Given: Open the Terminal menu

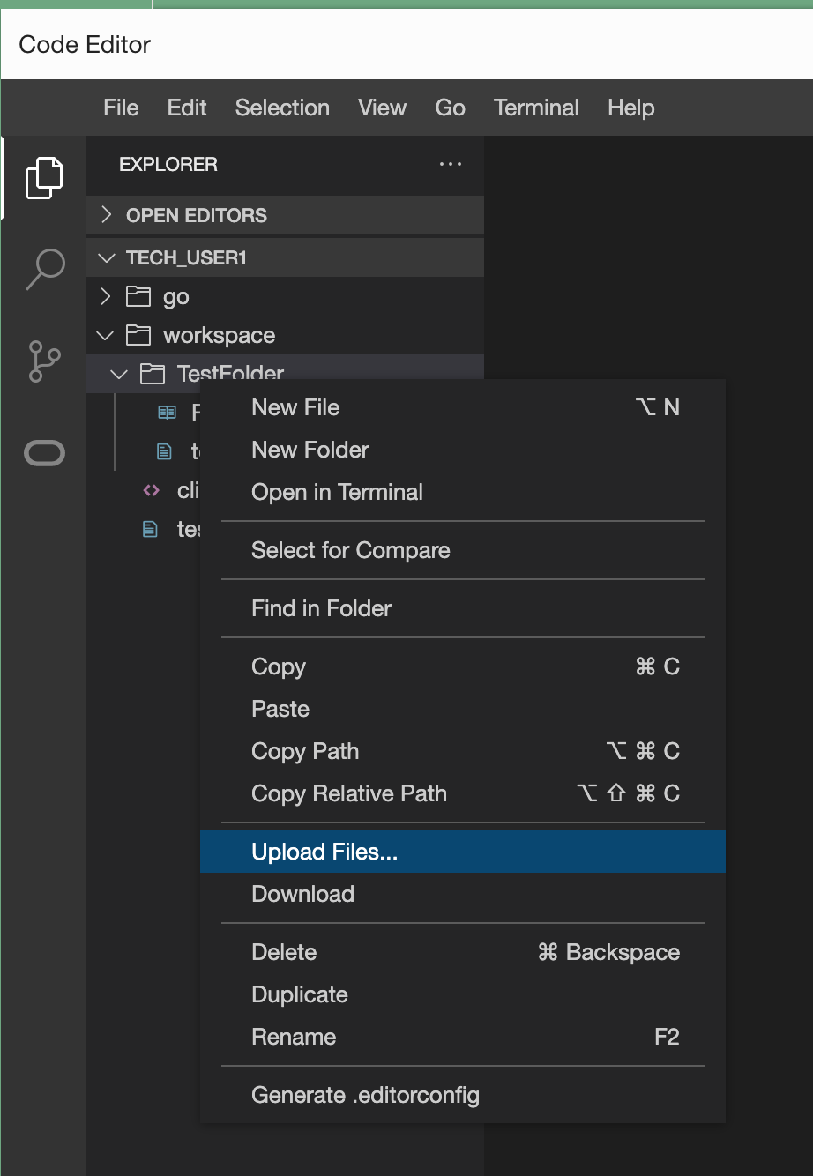Looking at the screenshot, I should click(x=535, y=108).
